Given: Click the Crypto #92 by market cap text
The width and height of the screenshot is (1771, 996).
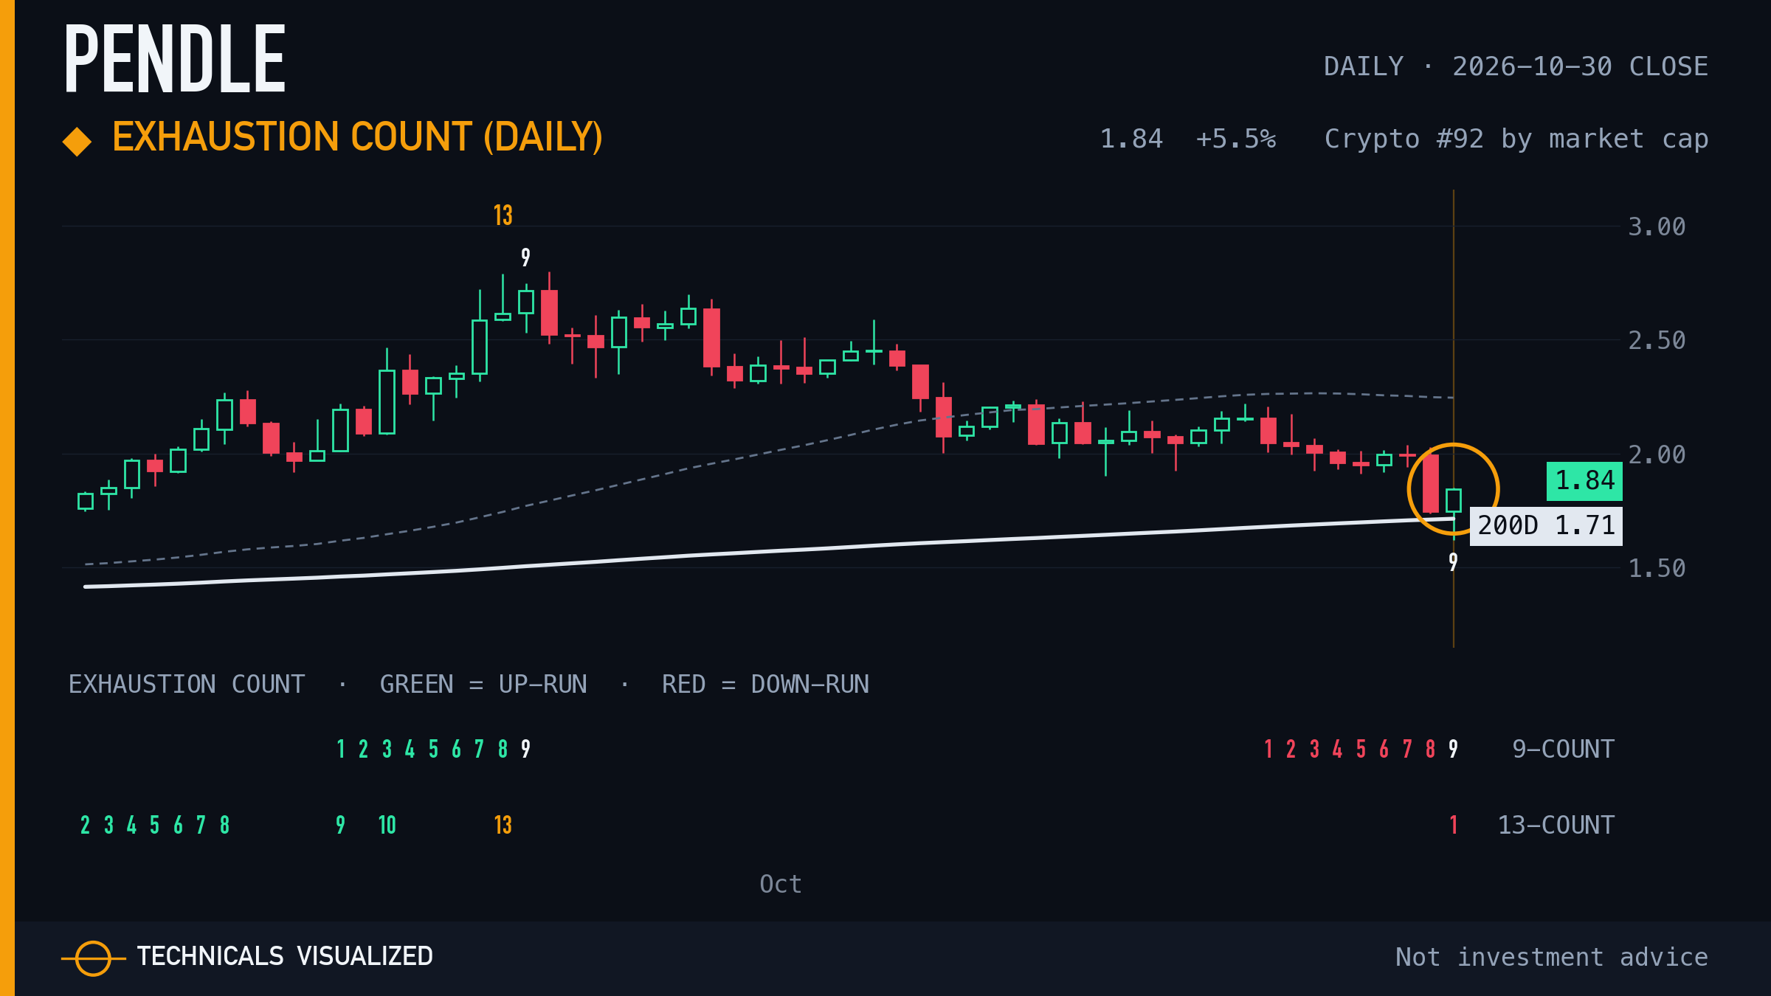Looking at the screenshot, I should click(x=1516, y=139).
